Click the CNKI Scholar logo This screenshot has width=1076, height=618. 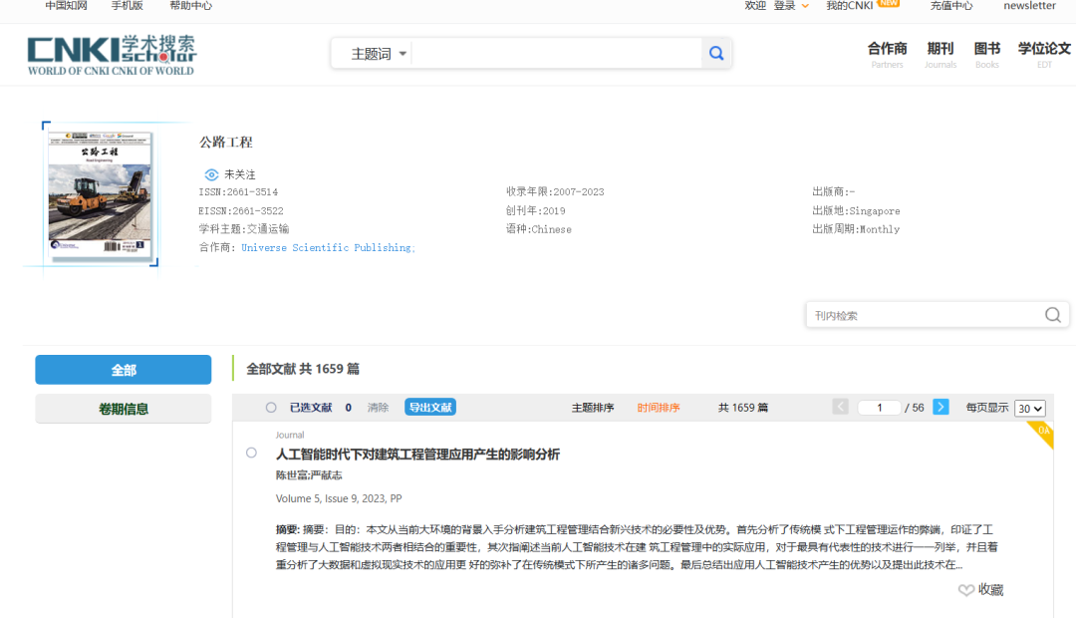[112, 55]
